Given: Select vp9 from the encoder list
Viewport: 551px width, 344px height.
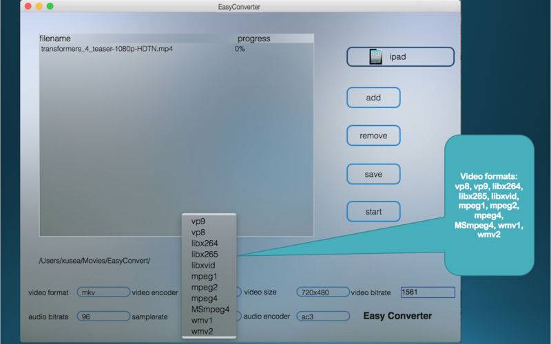Looking at the screenshot, I should tap(198, 222).
